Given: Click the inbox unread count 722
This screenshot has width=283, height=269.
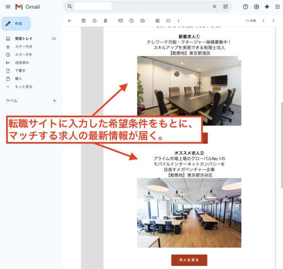Looking at the screenshot, I should (x=54, y=39).
